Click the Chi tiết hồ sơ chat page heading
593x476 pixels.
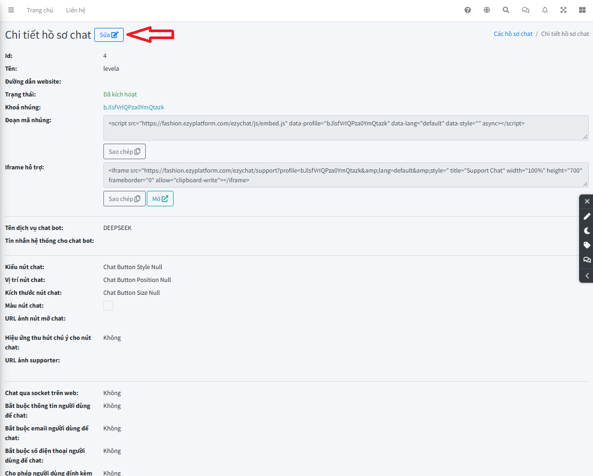(x=48, y=35)
